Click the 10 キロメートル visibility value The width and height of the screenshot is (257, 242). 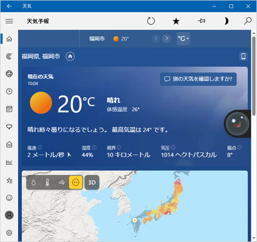tap(128, 155)
